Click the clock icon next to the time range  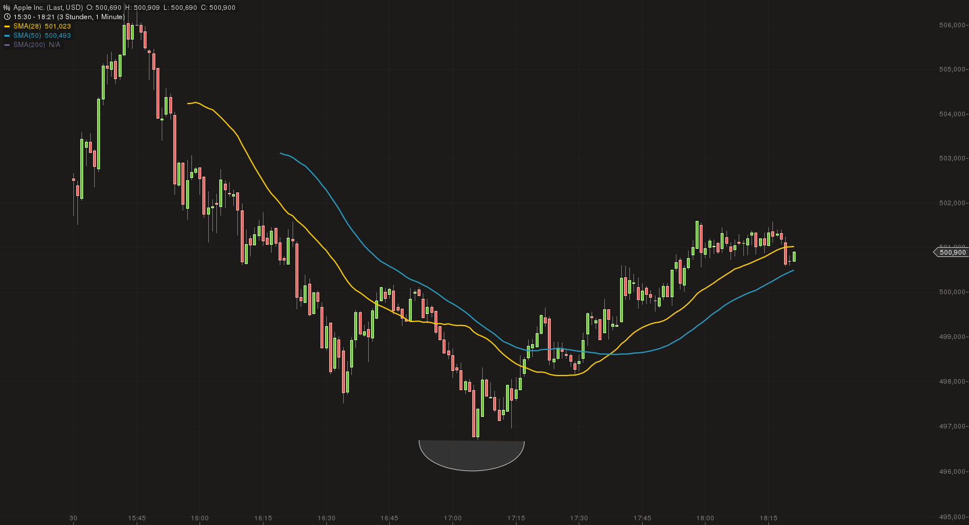click(7, 17)
